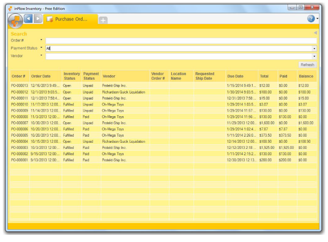Sort by the Inventory Status column header
This screenshot has height=242, width=328.
pyautogui.click(x=72, y=76)
